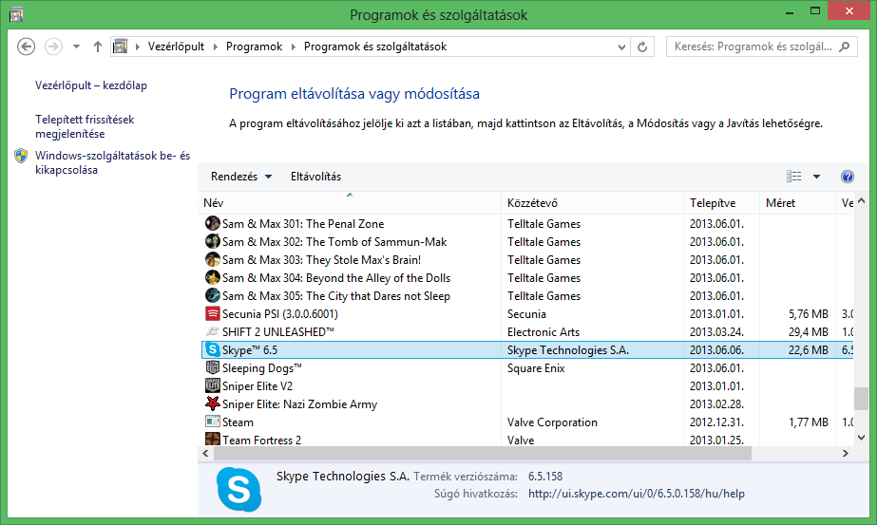The width and height of the screenshot is (877, 525).
Task: Click the scroll right arrow of list
Action: [845, 454]
